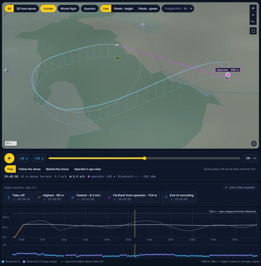Jump to Fastest · 8.3 m/s moment
The height and width of the screenshot is (266, 261).
tap(86, 197)
